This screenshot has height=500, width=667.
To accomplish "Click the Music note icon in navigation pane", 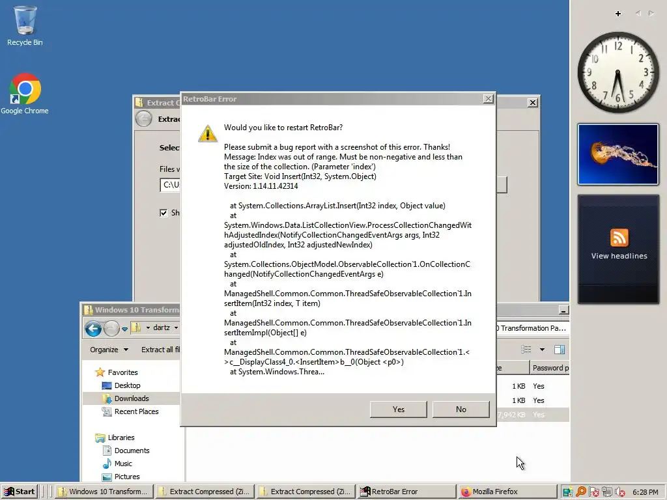I will (107, 464).
